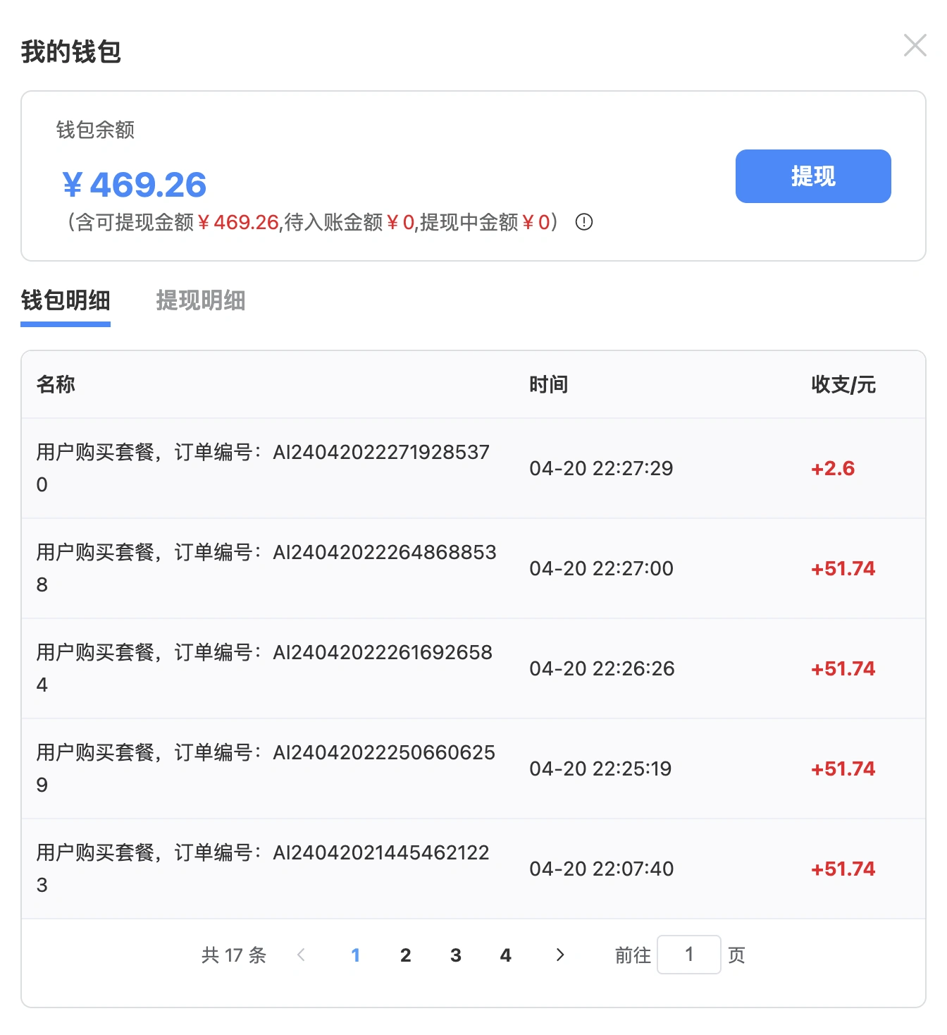Close the 我的钱包 dialog
Viewport: 947px width, 1035px height.
[x=915, y=45]
